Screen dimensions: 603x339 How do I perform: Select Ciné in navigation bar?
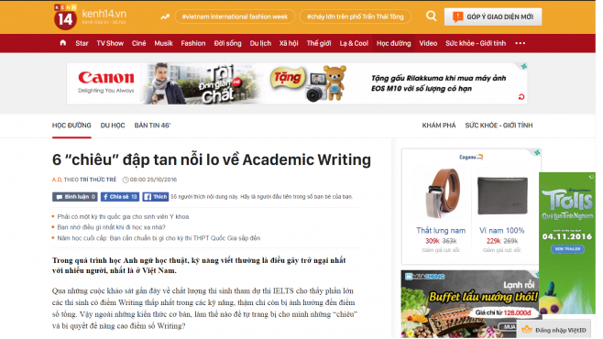[138, 43]
